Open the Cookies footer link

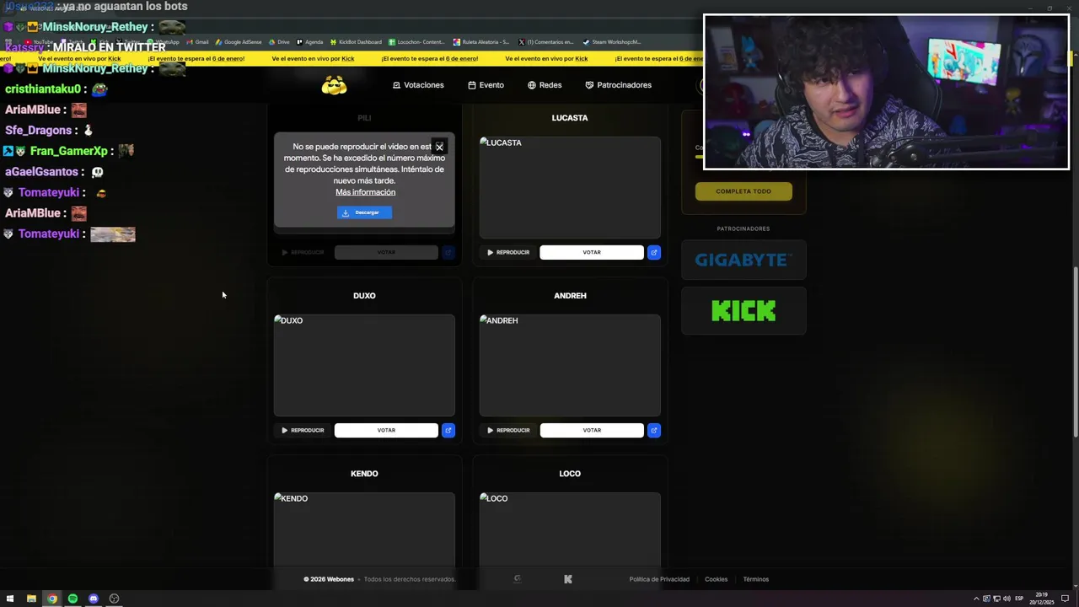pos(716,579)
